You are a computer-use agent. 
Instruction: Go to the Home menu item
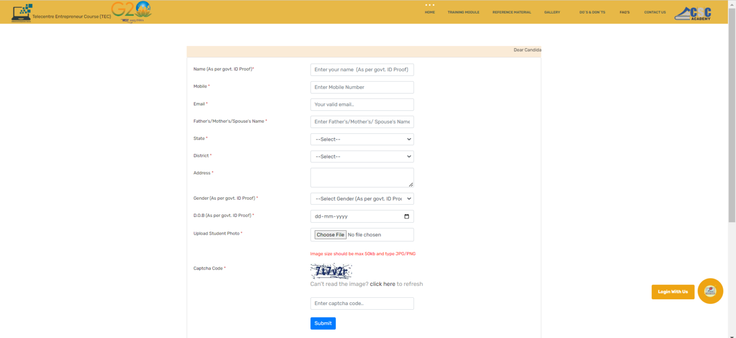click(430, 12)
